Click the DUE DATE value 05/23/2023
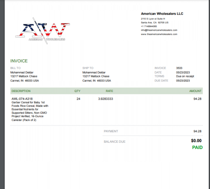The image size is (210, 189). pyautogui.click(x=183, y=81)
